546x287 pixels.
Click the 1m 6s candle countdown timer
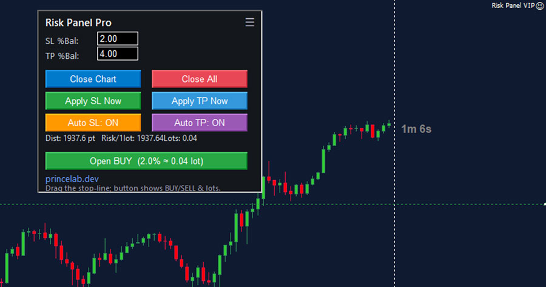click(416, 129)
